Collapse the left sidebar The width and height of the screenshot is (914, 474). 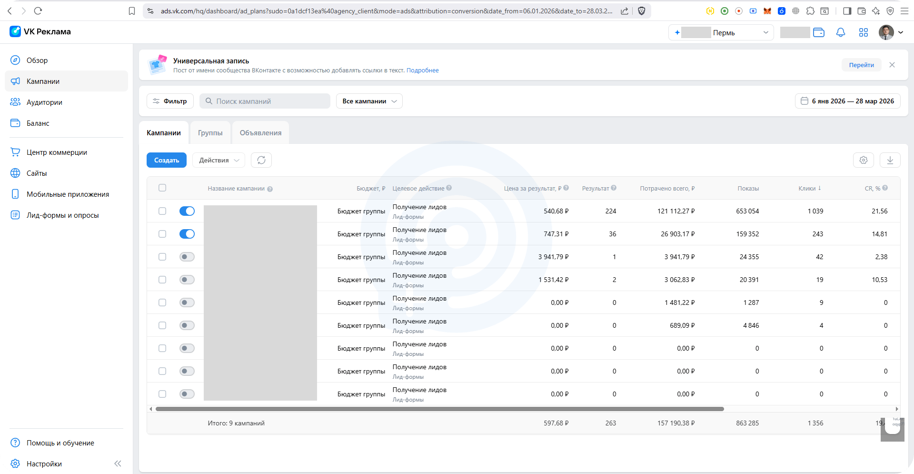118,464
